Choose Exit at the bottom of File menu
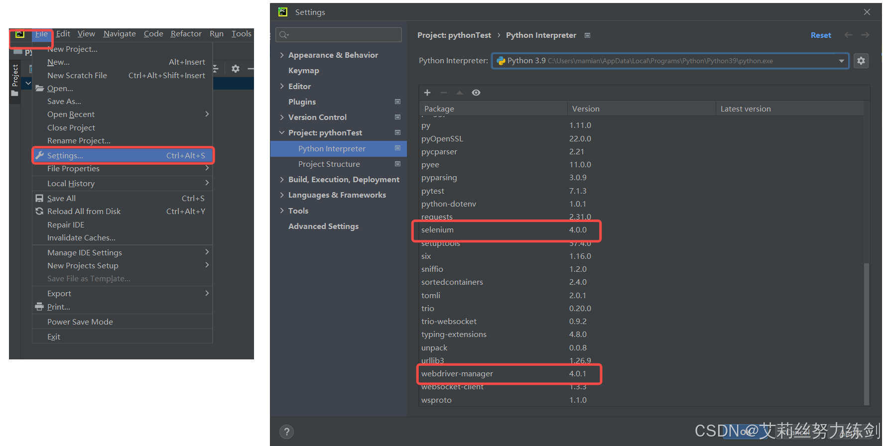The width and height of the screenshot is (883, 446). pos(122,337)
